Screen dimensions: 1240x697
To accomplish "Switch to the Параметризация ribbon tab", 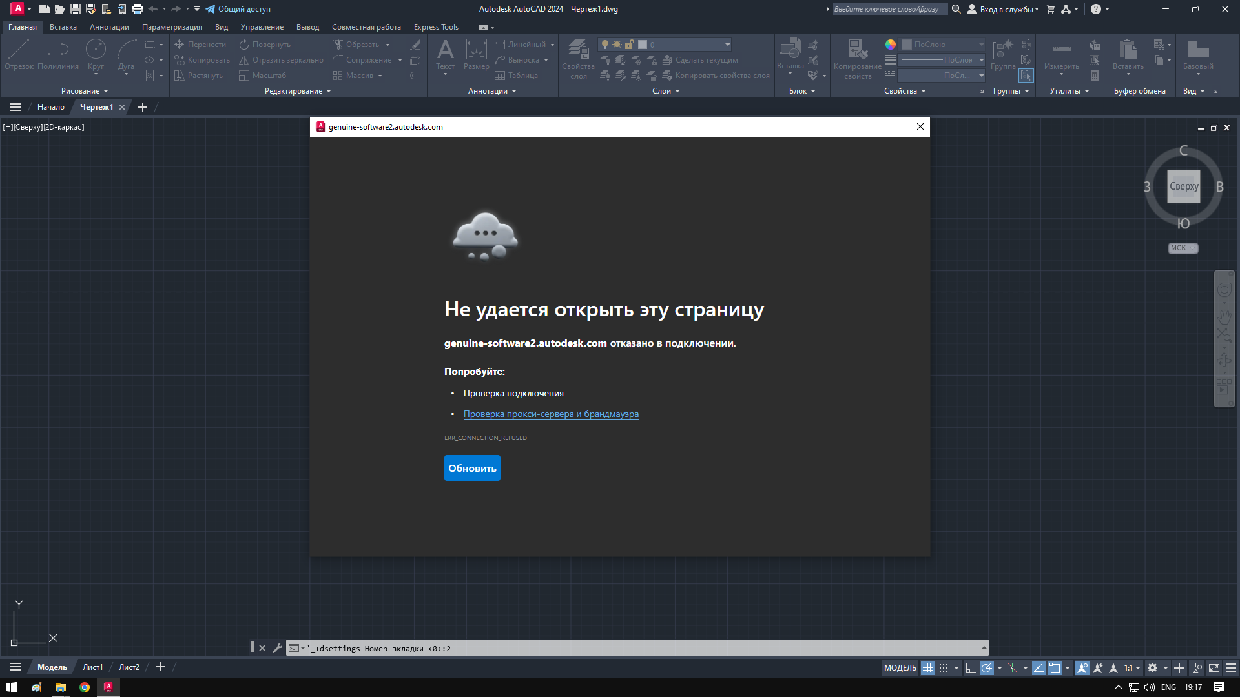I will point(172,27).
